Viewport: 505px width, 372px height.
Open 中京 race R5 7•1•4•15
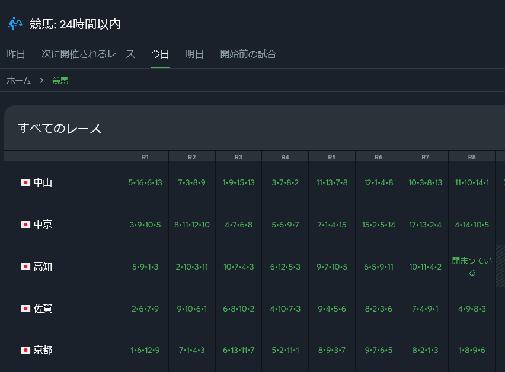(x=332, y=225)
